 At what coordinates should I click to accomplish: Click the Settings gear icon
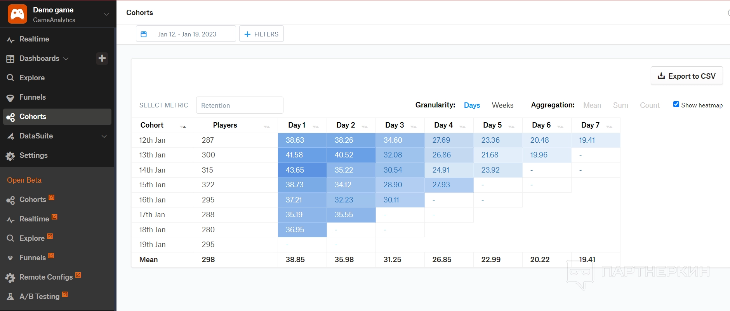[10, 156]
